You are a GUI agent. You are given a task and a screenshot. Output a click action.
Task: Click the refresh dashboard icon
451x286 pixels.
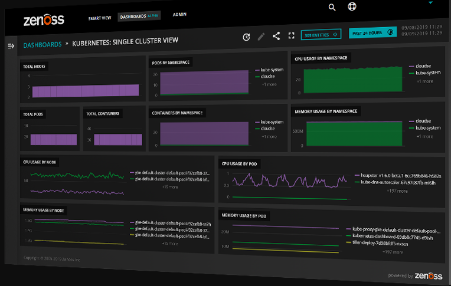(246, 37)
